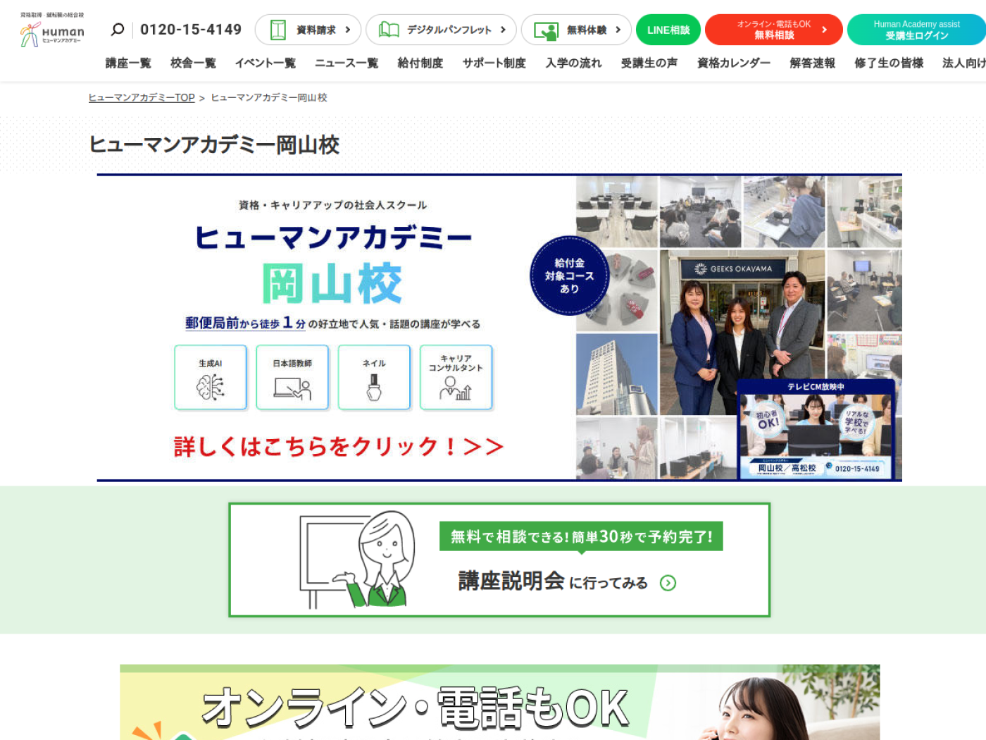
Task: Click the 給付金対象コースあり round badge
Action: [569, 276]
